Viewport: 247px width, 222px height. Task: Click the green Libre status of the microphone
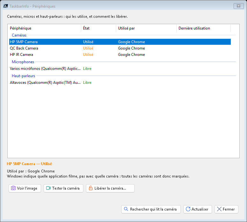click(87, 69)
